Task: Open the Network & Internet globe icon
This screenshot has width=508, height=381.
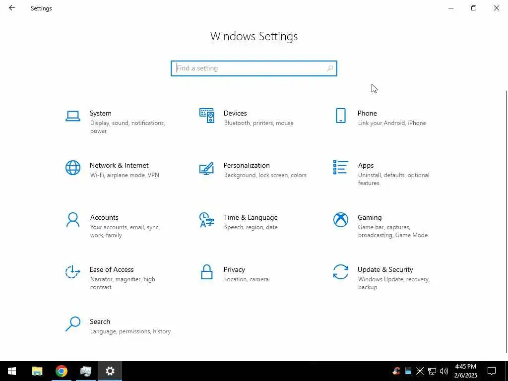Action: (x=72, y=168)
